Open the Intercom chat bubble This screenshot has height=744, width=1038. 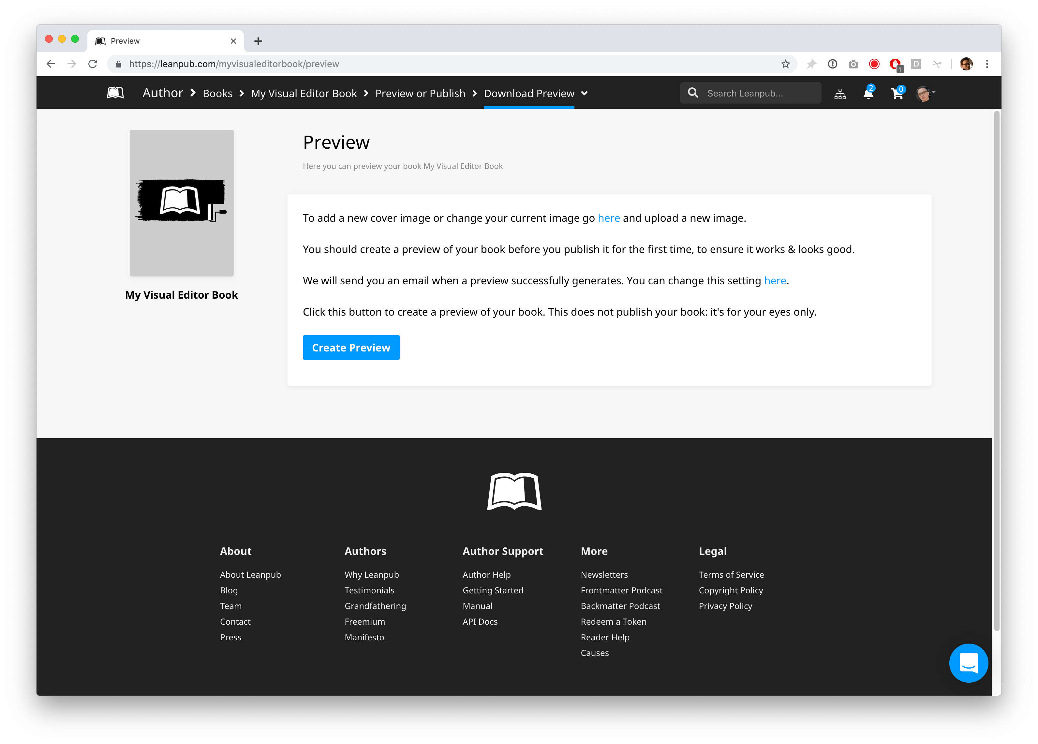(x=969, y=663)
